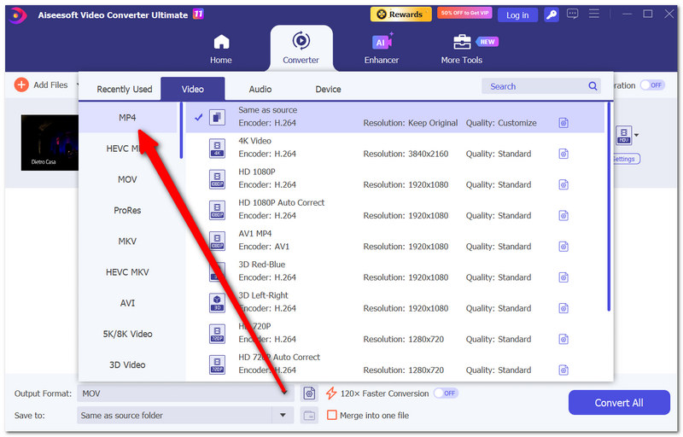
Task: Toggle hardware acceleration OFF switch
Action: (652, 85)
